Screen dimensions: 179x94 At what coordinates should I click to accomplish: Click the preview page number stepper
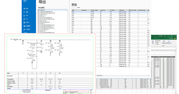tap(74, 8)
